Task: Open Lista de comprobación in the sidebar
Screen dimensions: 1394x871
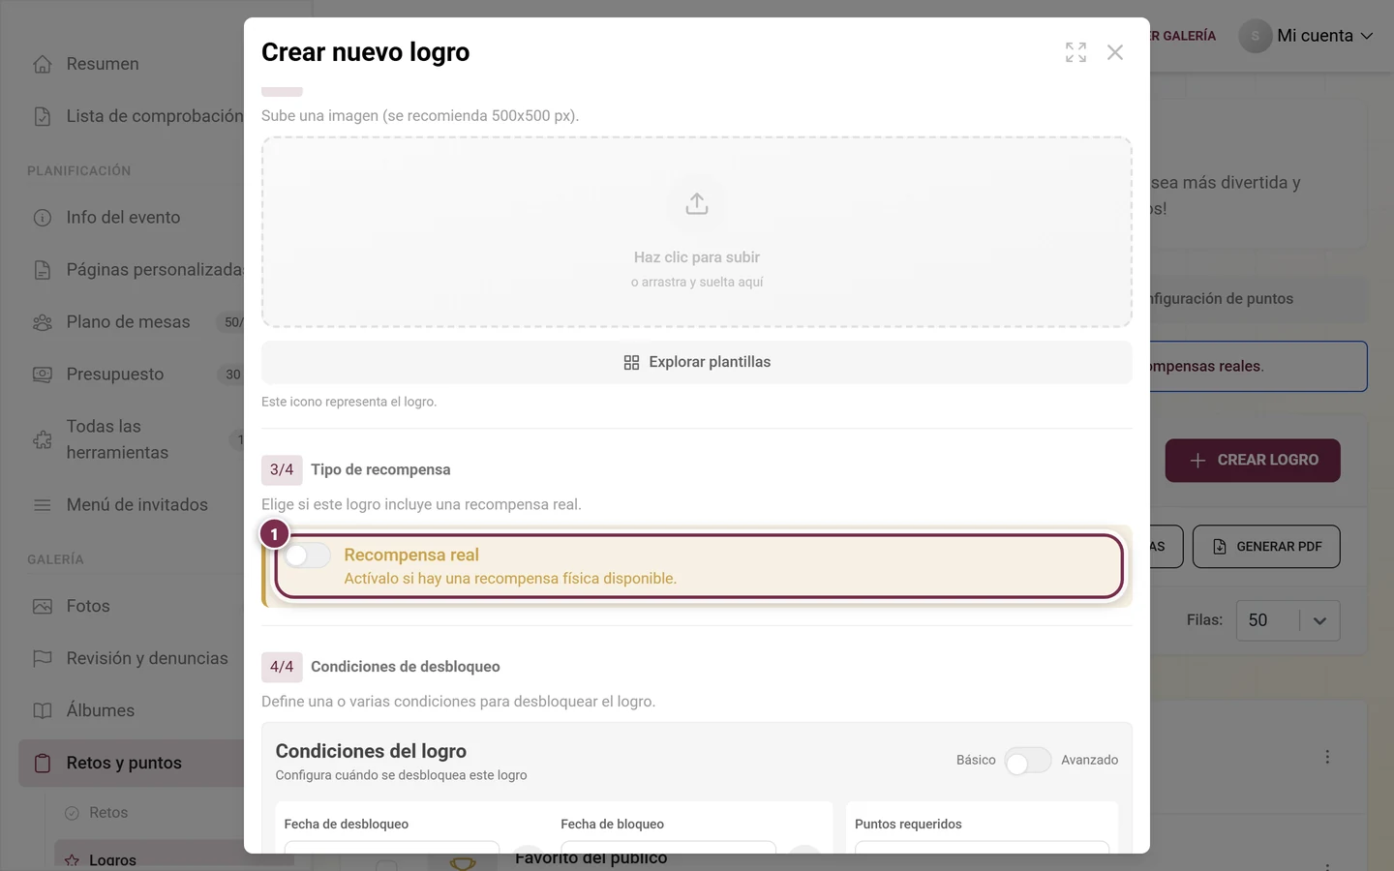Action: coord(155,116)
